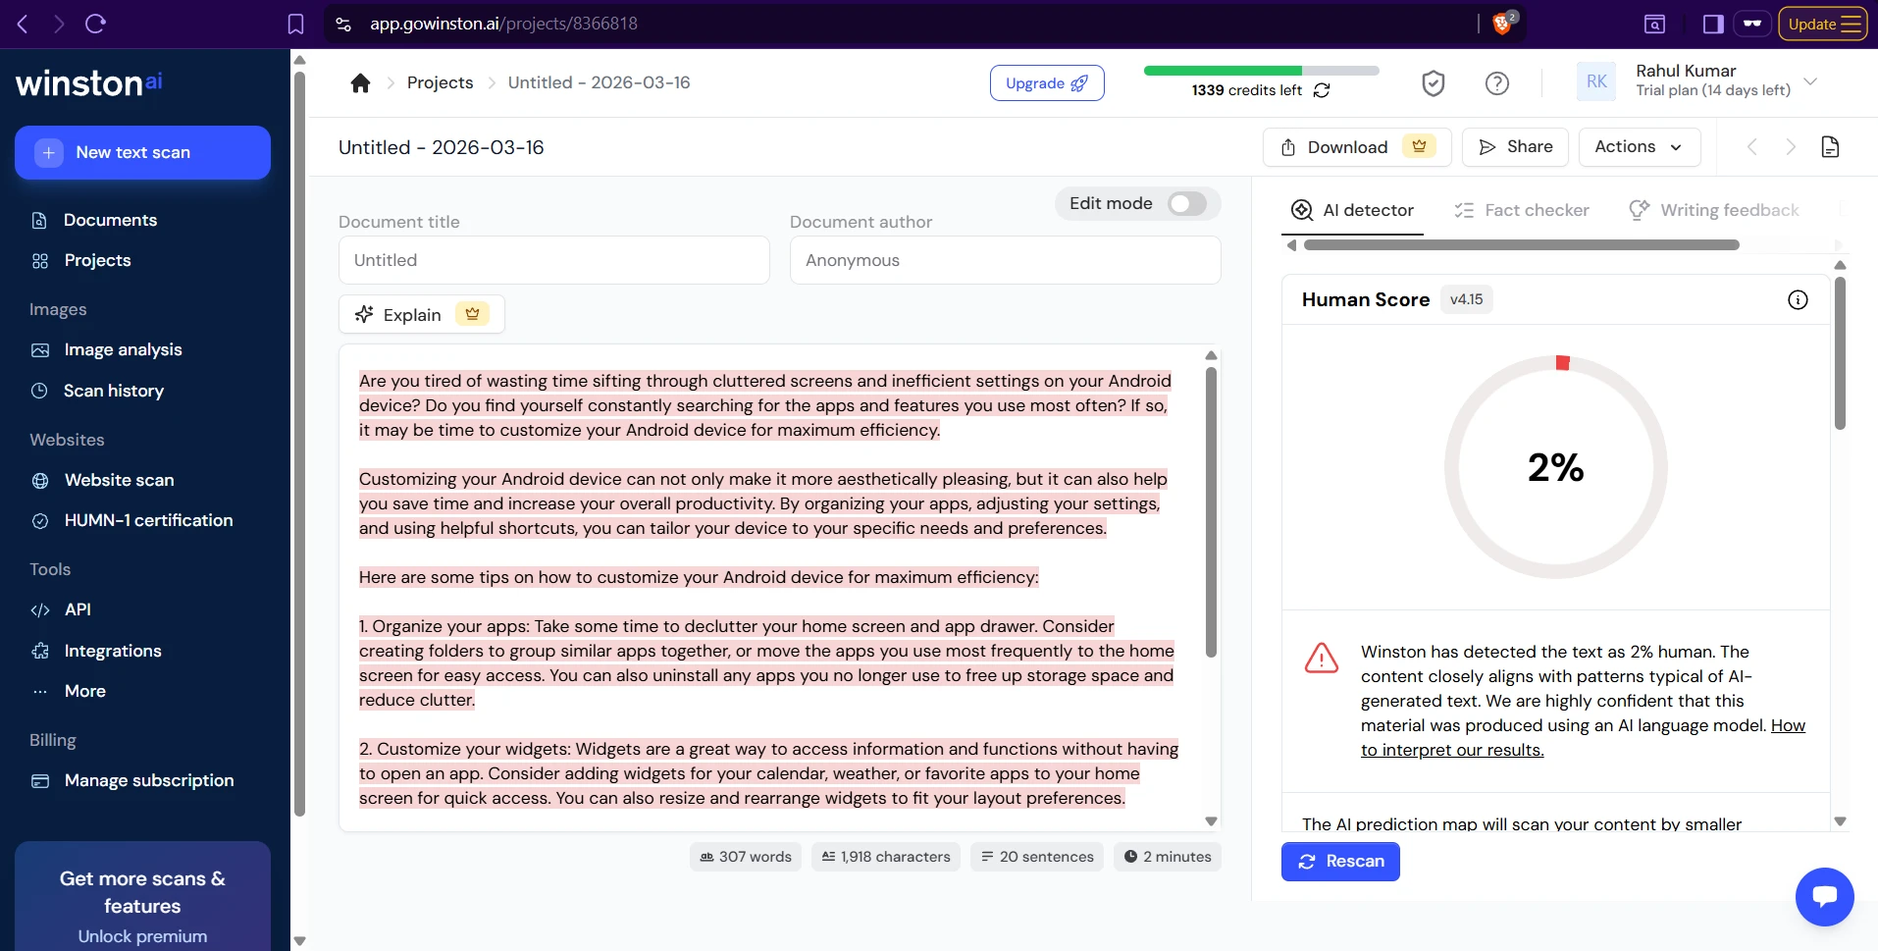The image size is (1878, 951).
Task: Expand the More tools menu
Action: [83, 691]
